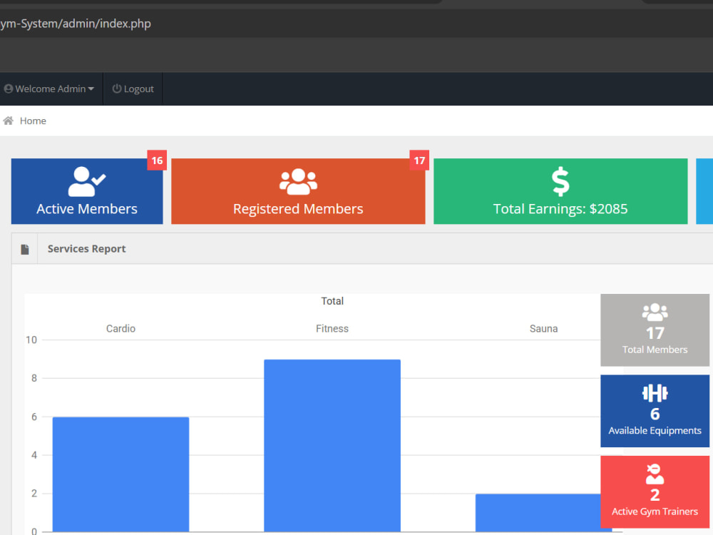
Task: Open the Registered Members tile
Action: (x=298, y=191)
